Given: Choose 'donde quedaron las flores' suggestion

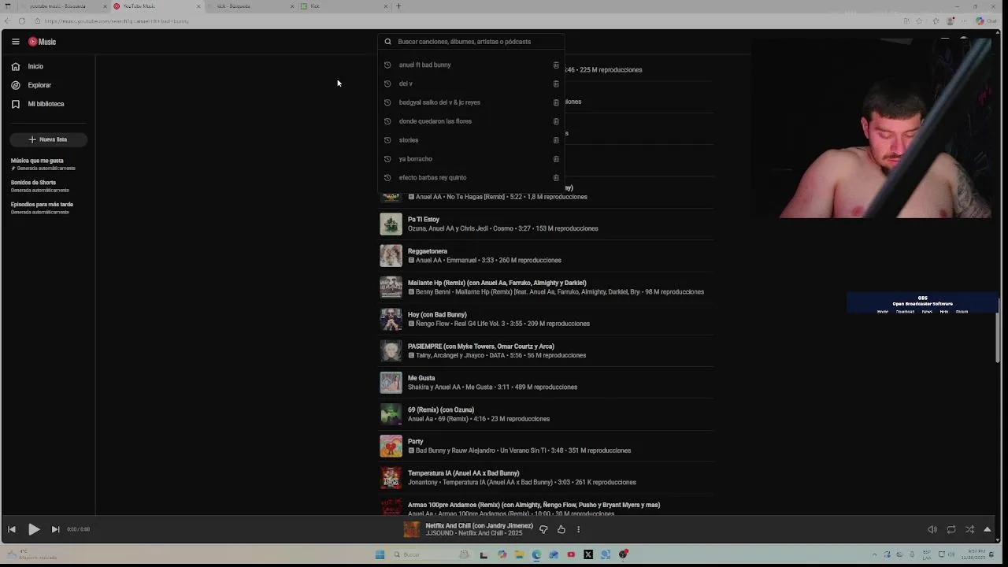Looking at the screenshot, I should pyautogui.click(x=435, y=121).
